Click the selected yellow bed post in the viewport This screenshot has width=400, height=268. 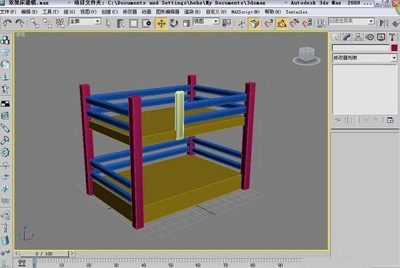point(180,115)
